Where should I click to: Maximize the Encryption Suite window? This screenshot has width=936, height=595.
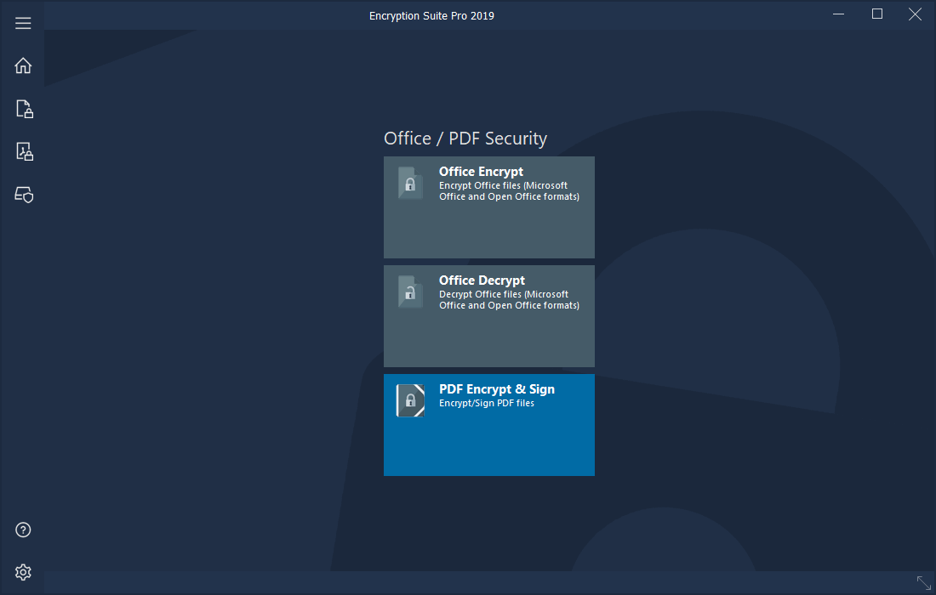point(877,14)
